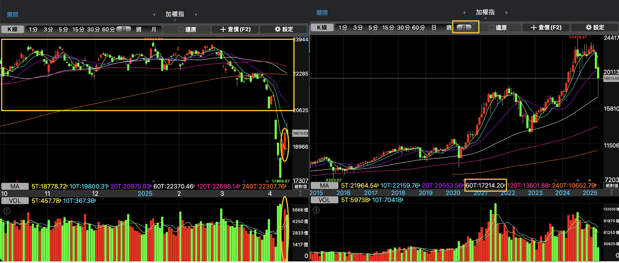This screenshot has height=263, width=619.
Task: Open settings gear in right chart
Action: tap(594, 28)
